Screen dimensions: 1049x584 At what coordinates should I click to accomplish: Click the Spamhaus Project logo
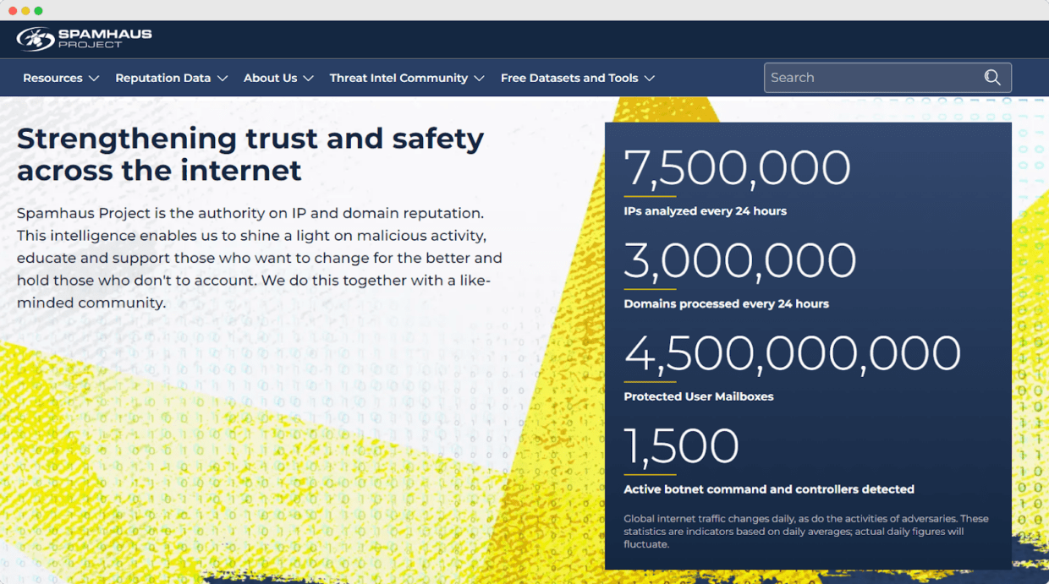[x=84, y=39]
